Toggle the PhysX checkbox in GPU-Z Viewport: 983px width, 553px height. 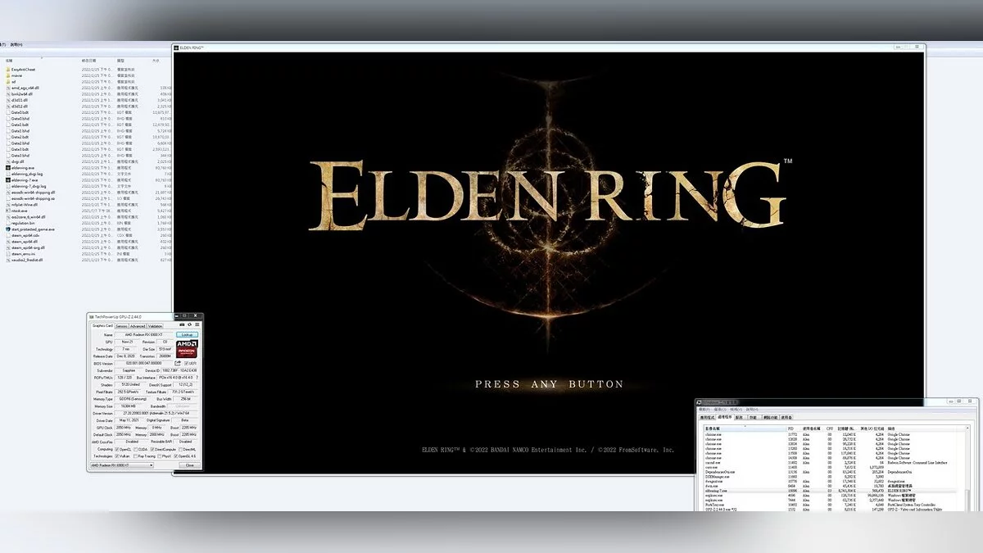[x=160, y=456]
